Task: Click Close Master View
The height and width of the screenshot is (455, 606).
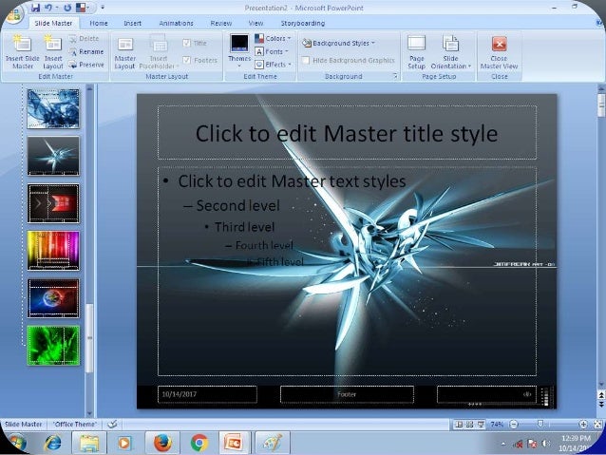Action: (x=499, y=52)
